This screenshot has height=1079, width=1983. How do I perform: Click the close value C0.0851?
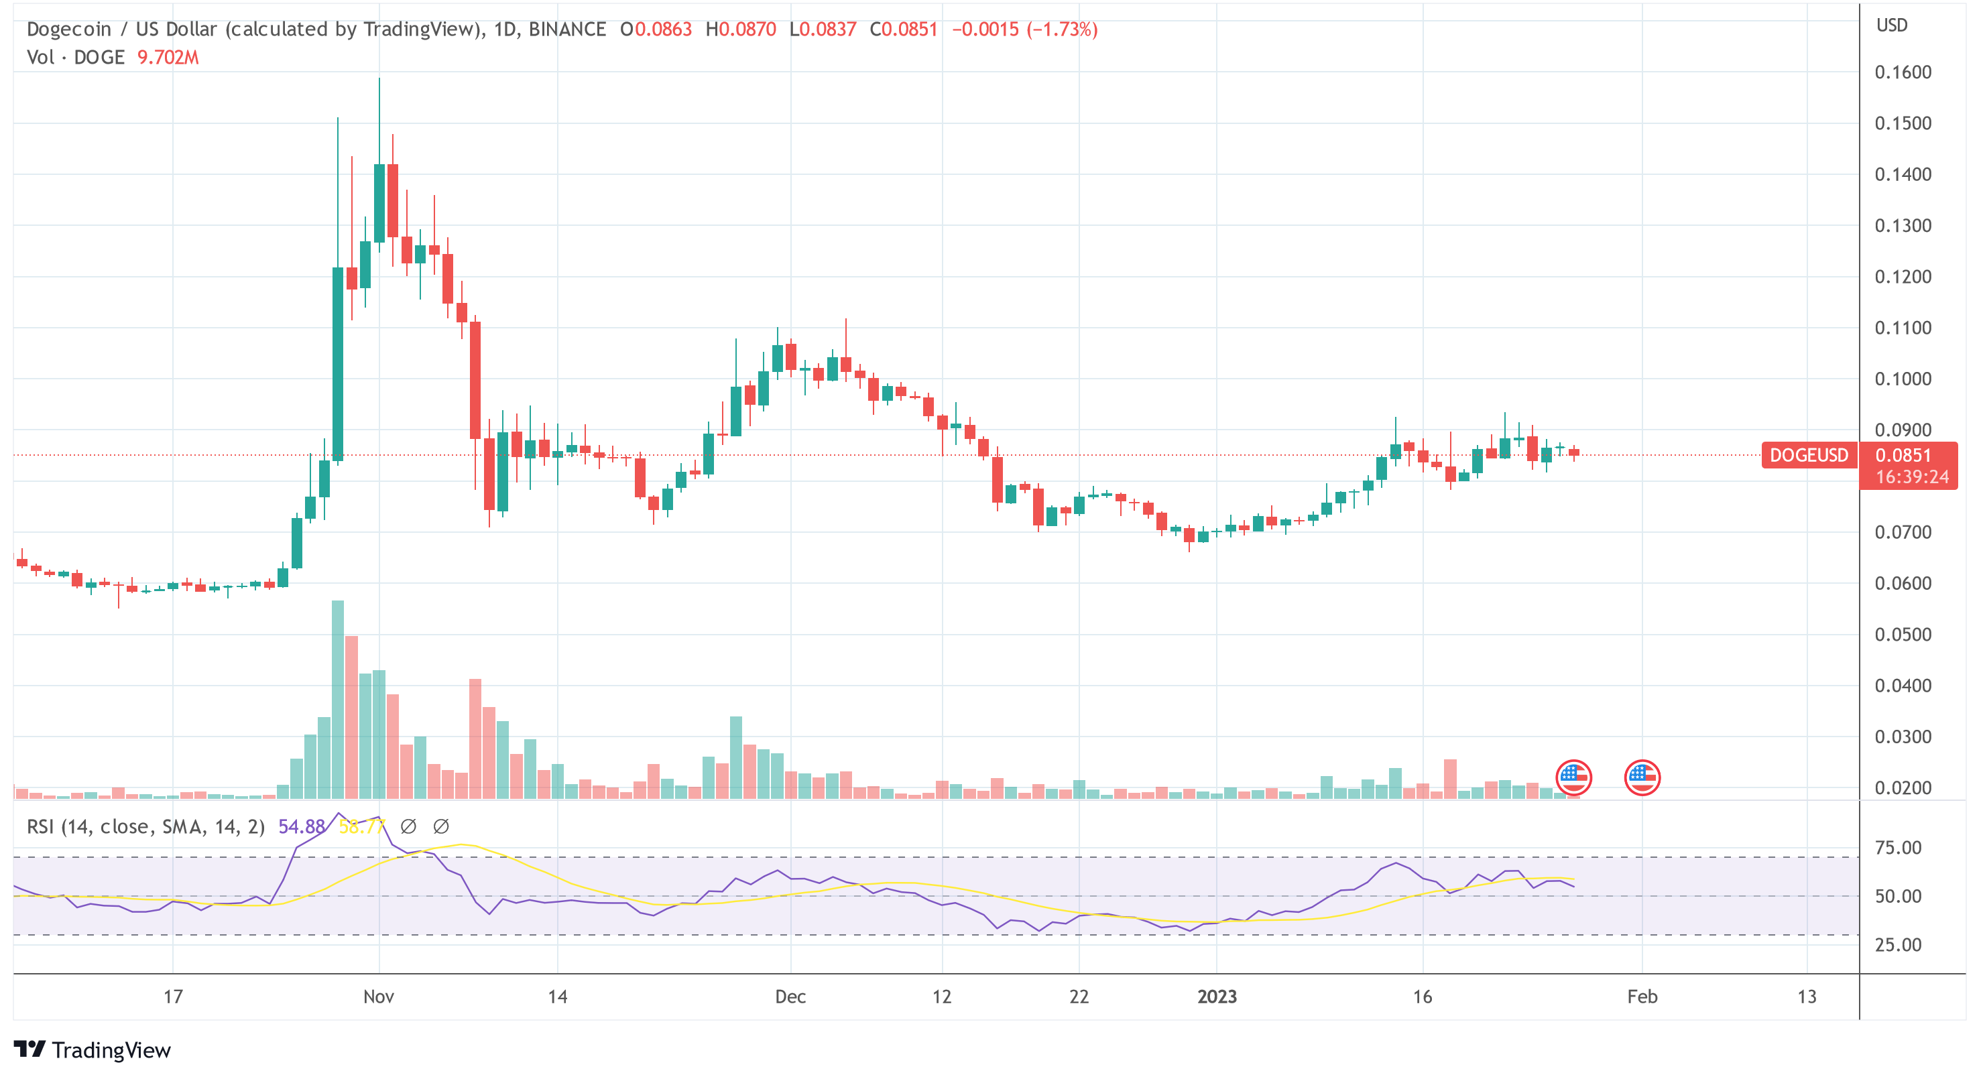(904, 29)
